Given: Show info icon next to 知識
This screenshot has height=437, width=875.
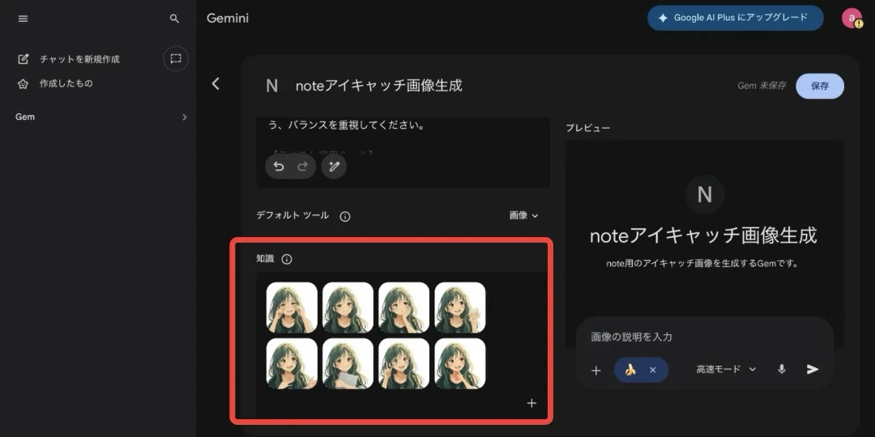Looking at the screenshot, I should (x=287, y=259).
